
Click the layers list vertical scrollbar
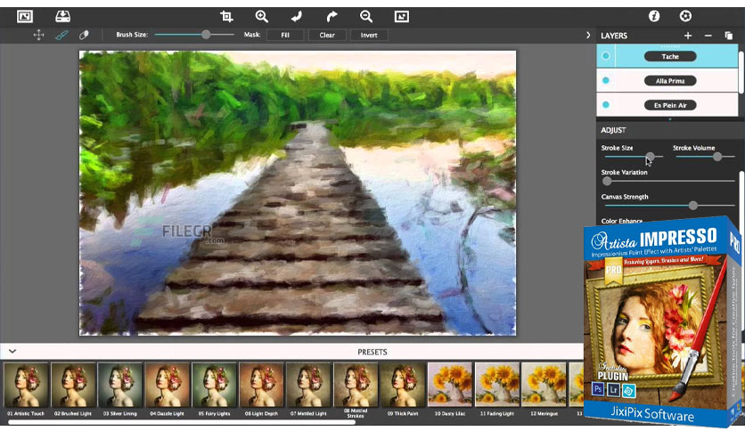(x=741, y=71)
